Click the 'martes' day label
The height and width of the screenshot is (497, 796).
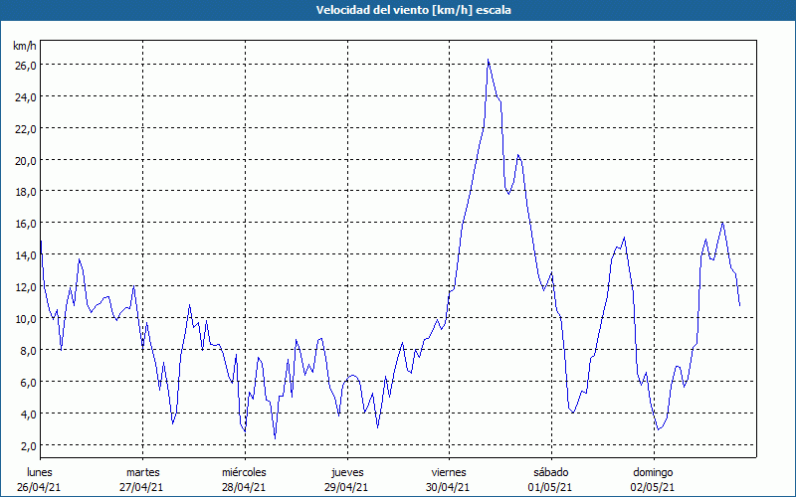142,472
